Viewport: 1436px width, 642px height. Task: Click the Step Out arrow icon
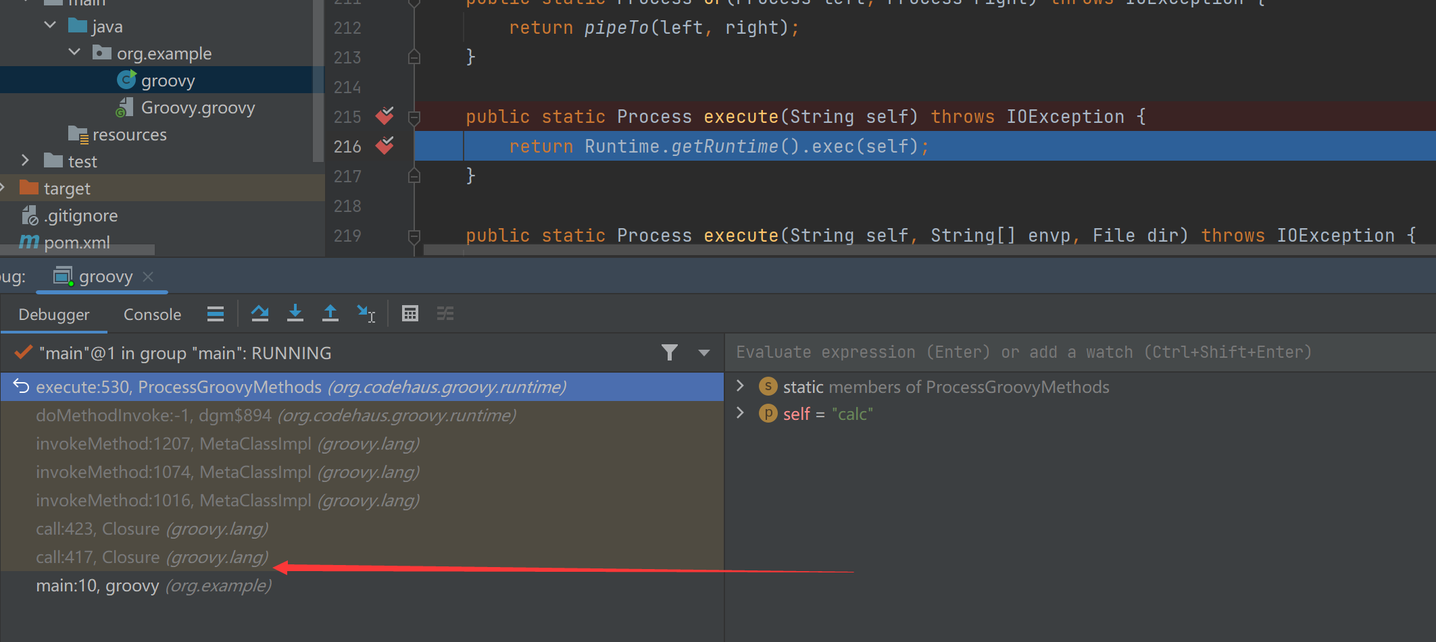tap(330, 313)
